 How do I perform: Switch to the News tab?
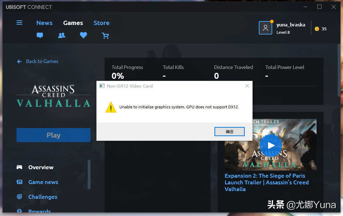coord(44,23)
